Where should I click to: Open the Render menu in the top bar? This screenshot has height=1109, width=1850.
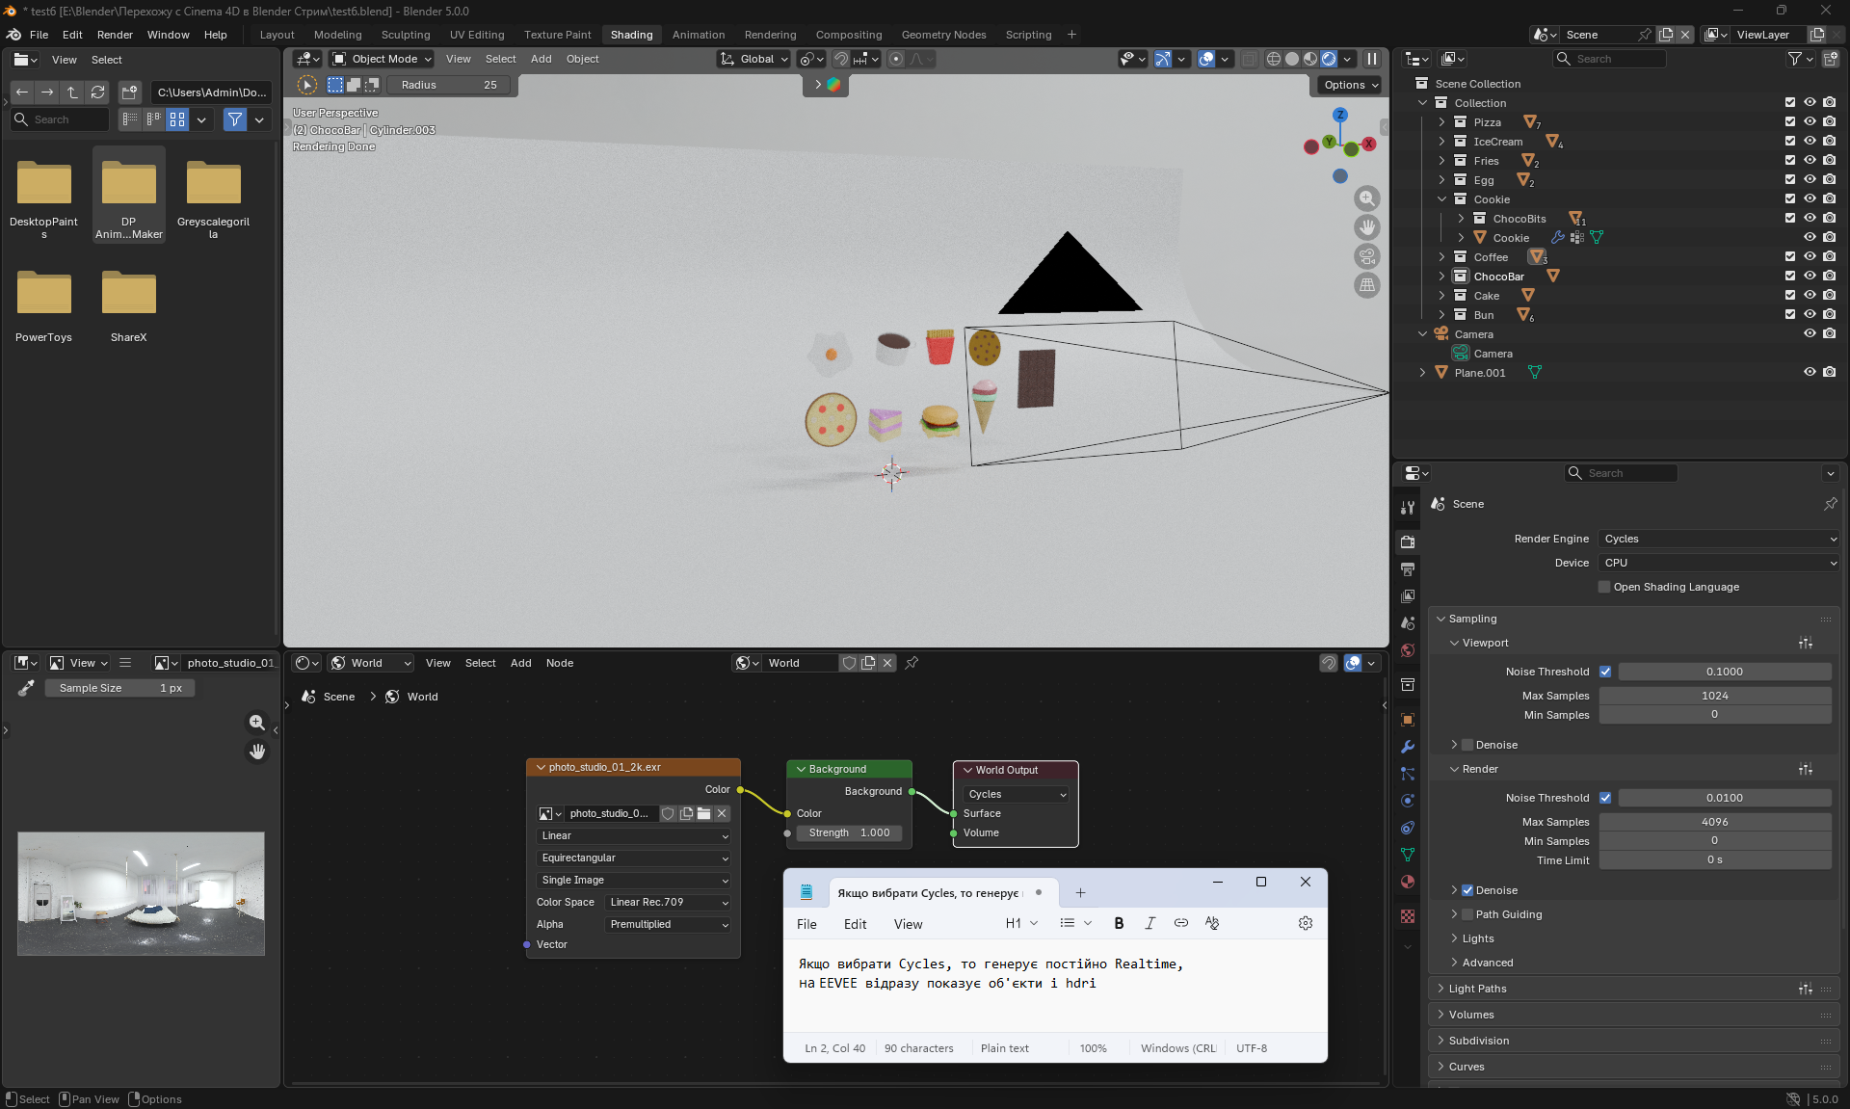click(115, 35)
